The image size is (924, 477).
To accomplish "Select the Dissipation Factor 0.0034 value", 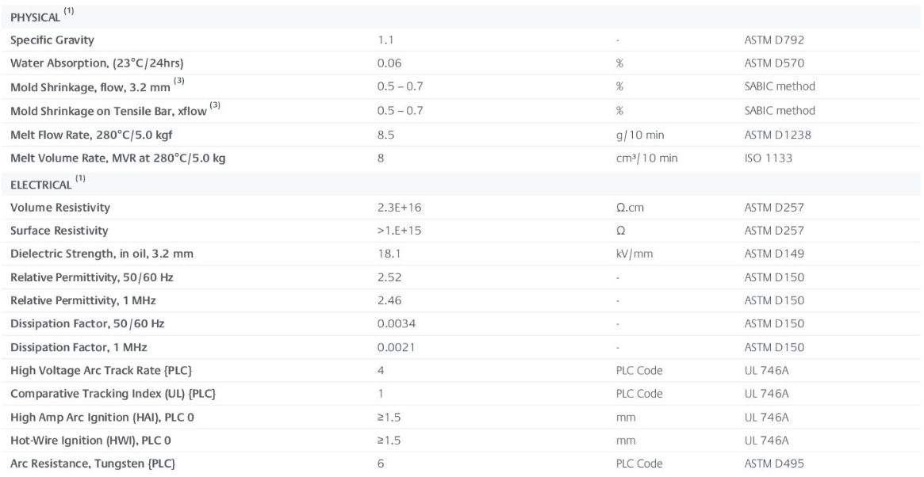I will click(393, 324).
